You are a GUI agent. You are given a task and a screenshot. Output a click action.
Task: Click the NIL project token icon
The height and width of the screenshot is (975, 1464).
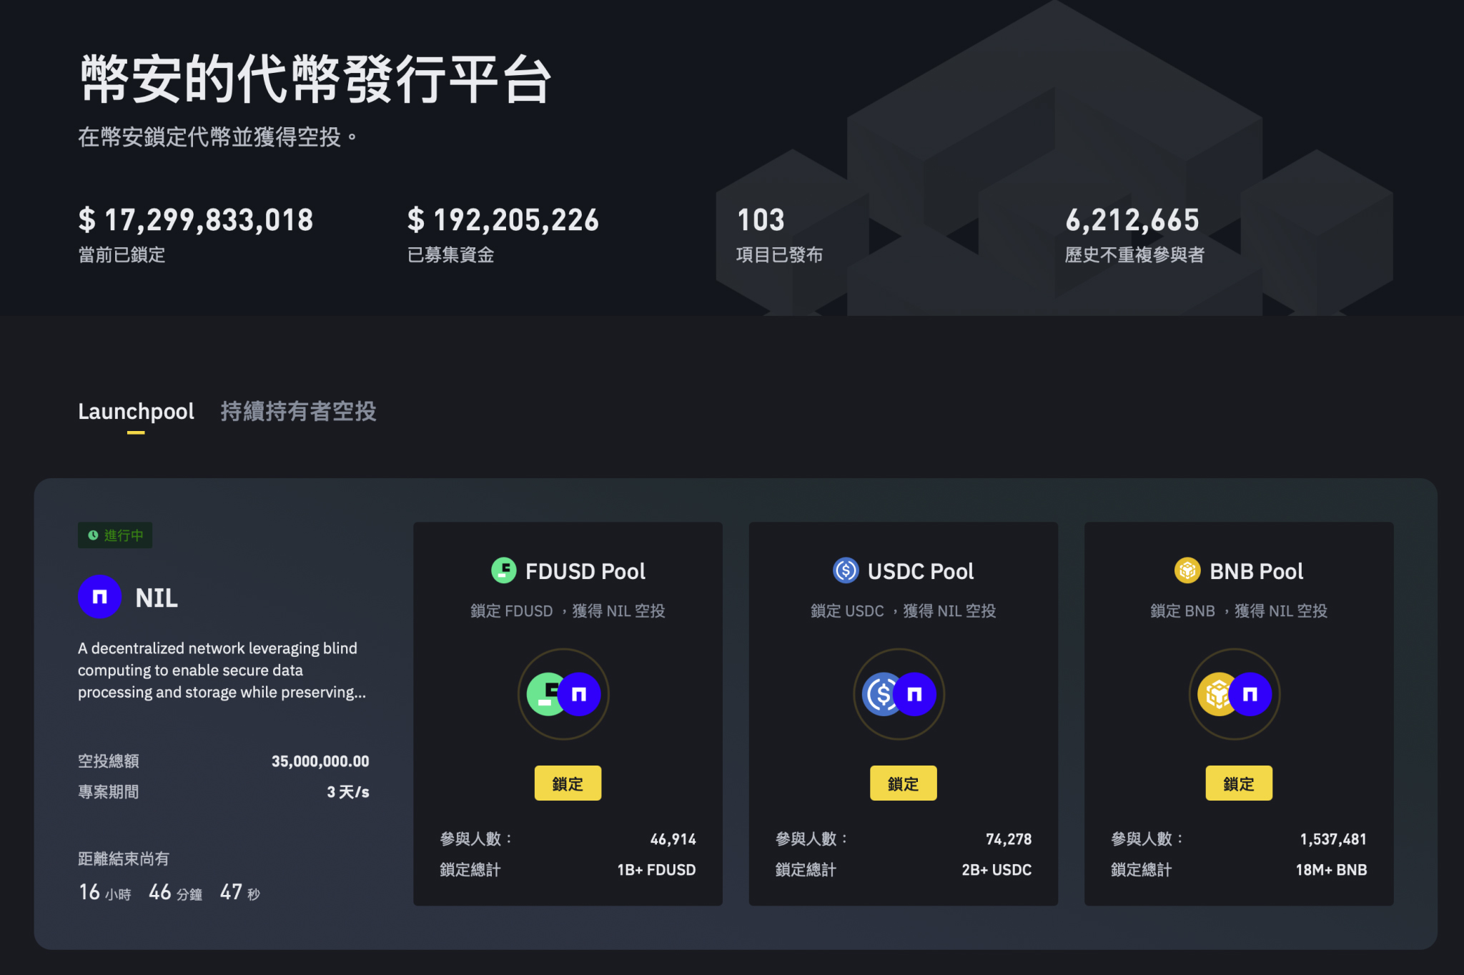point(99,597)
